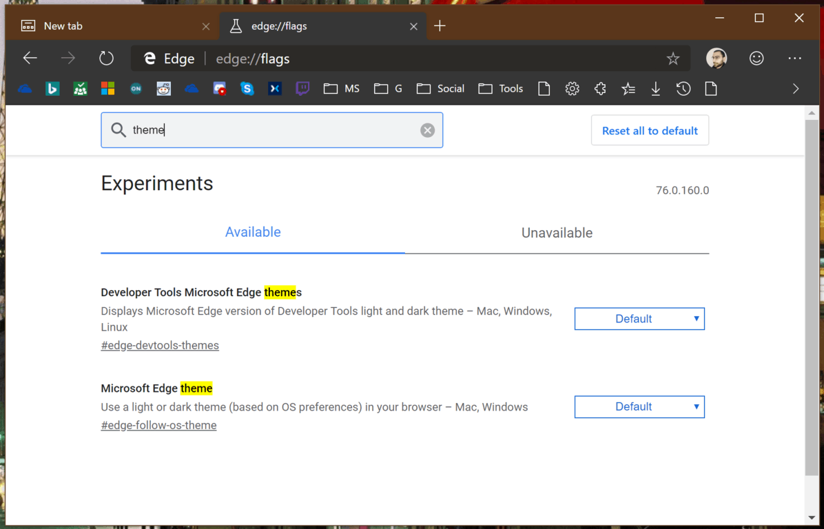
Task: Go back using the back arrow
Action: pos(30,59)
